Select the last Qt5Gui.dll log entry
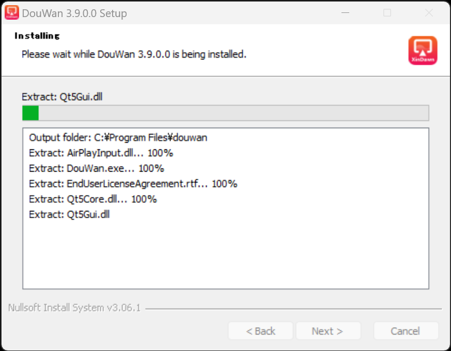The height and width of the screenshot is (351, 451). (69, 215)
